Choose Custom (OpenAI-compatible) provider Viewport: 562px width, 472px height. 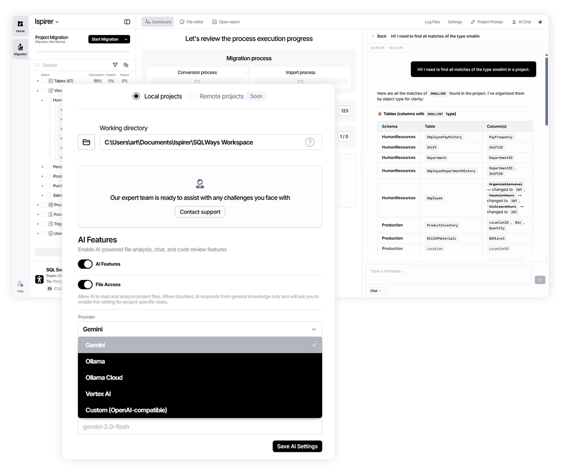[x=200, y=410]
